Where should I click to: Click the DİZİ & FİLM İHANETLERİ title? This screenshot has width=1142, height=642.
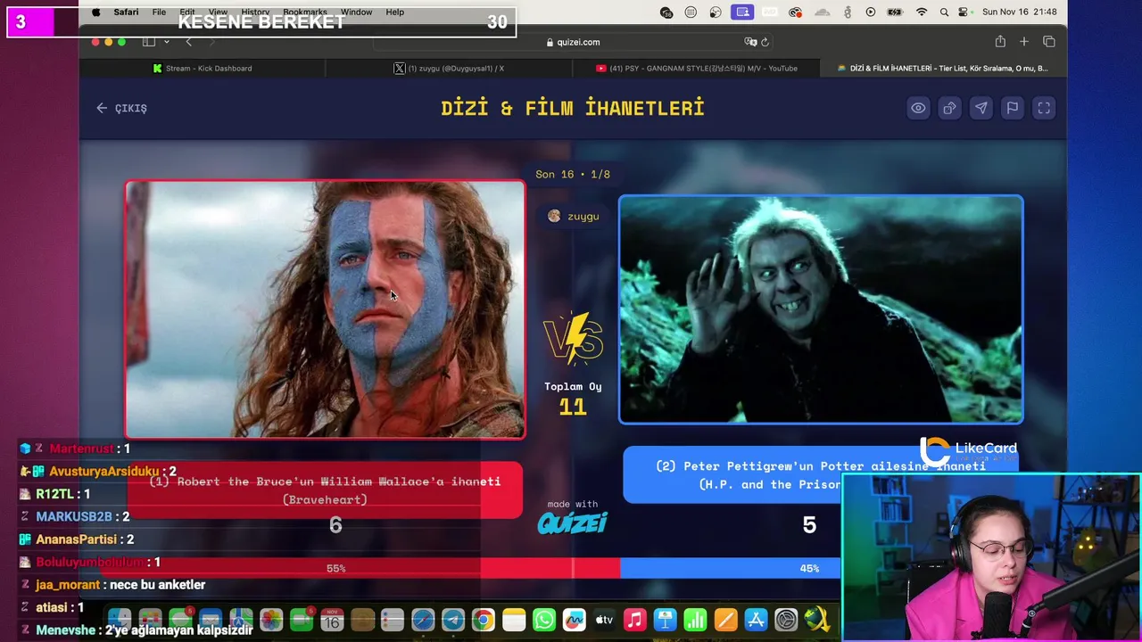[573, 108]
